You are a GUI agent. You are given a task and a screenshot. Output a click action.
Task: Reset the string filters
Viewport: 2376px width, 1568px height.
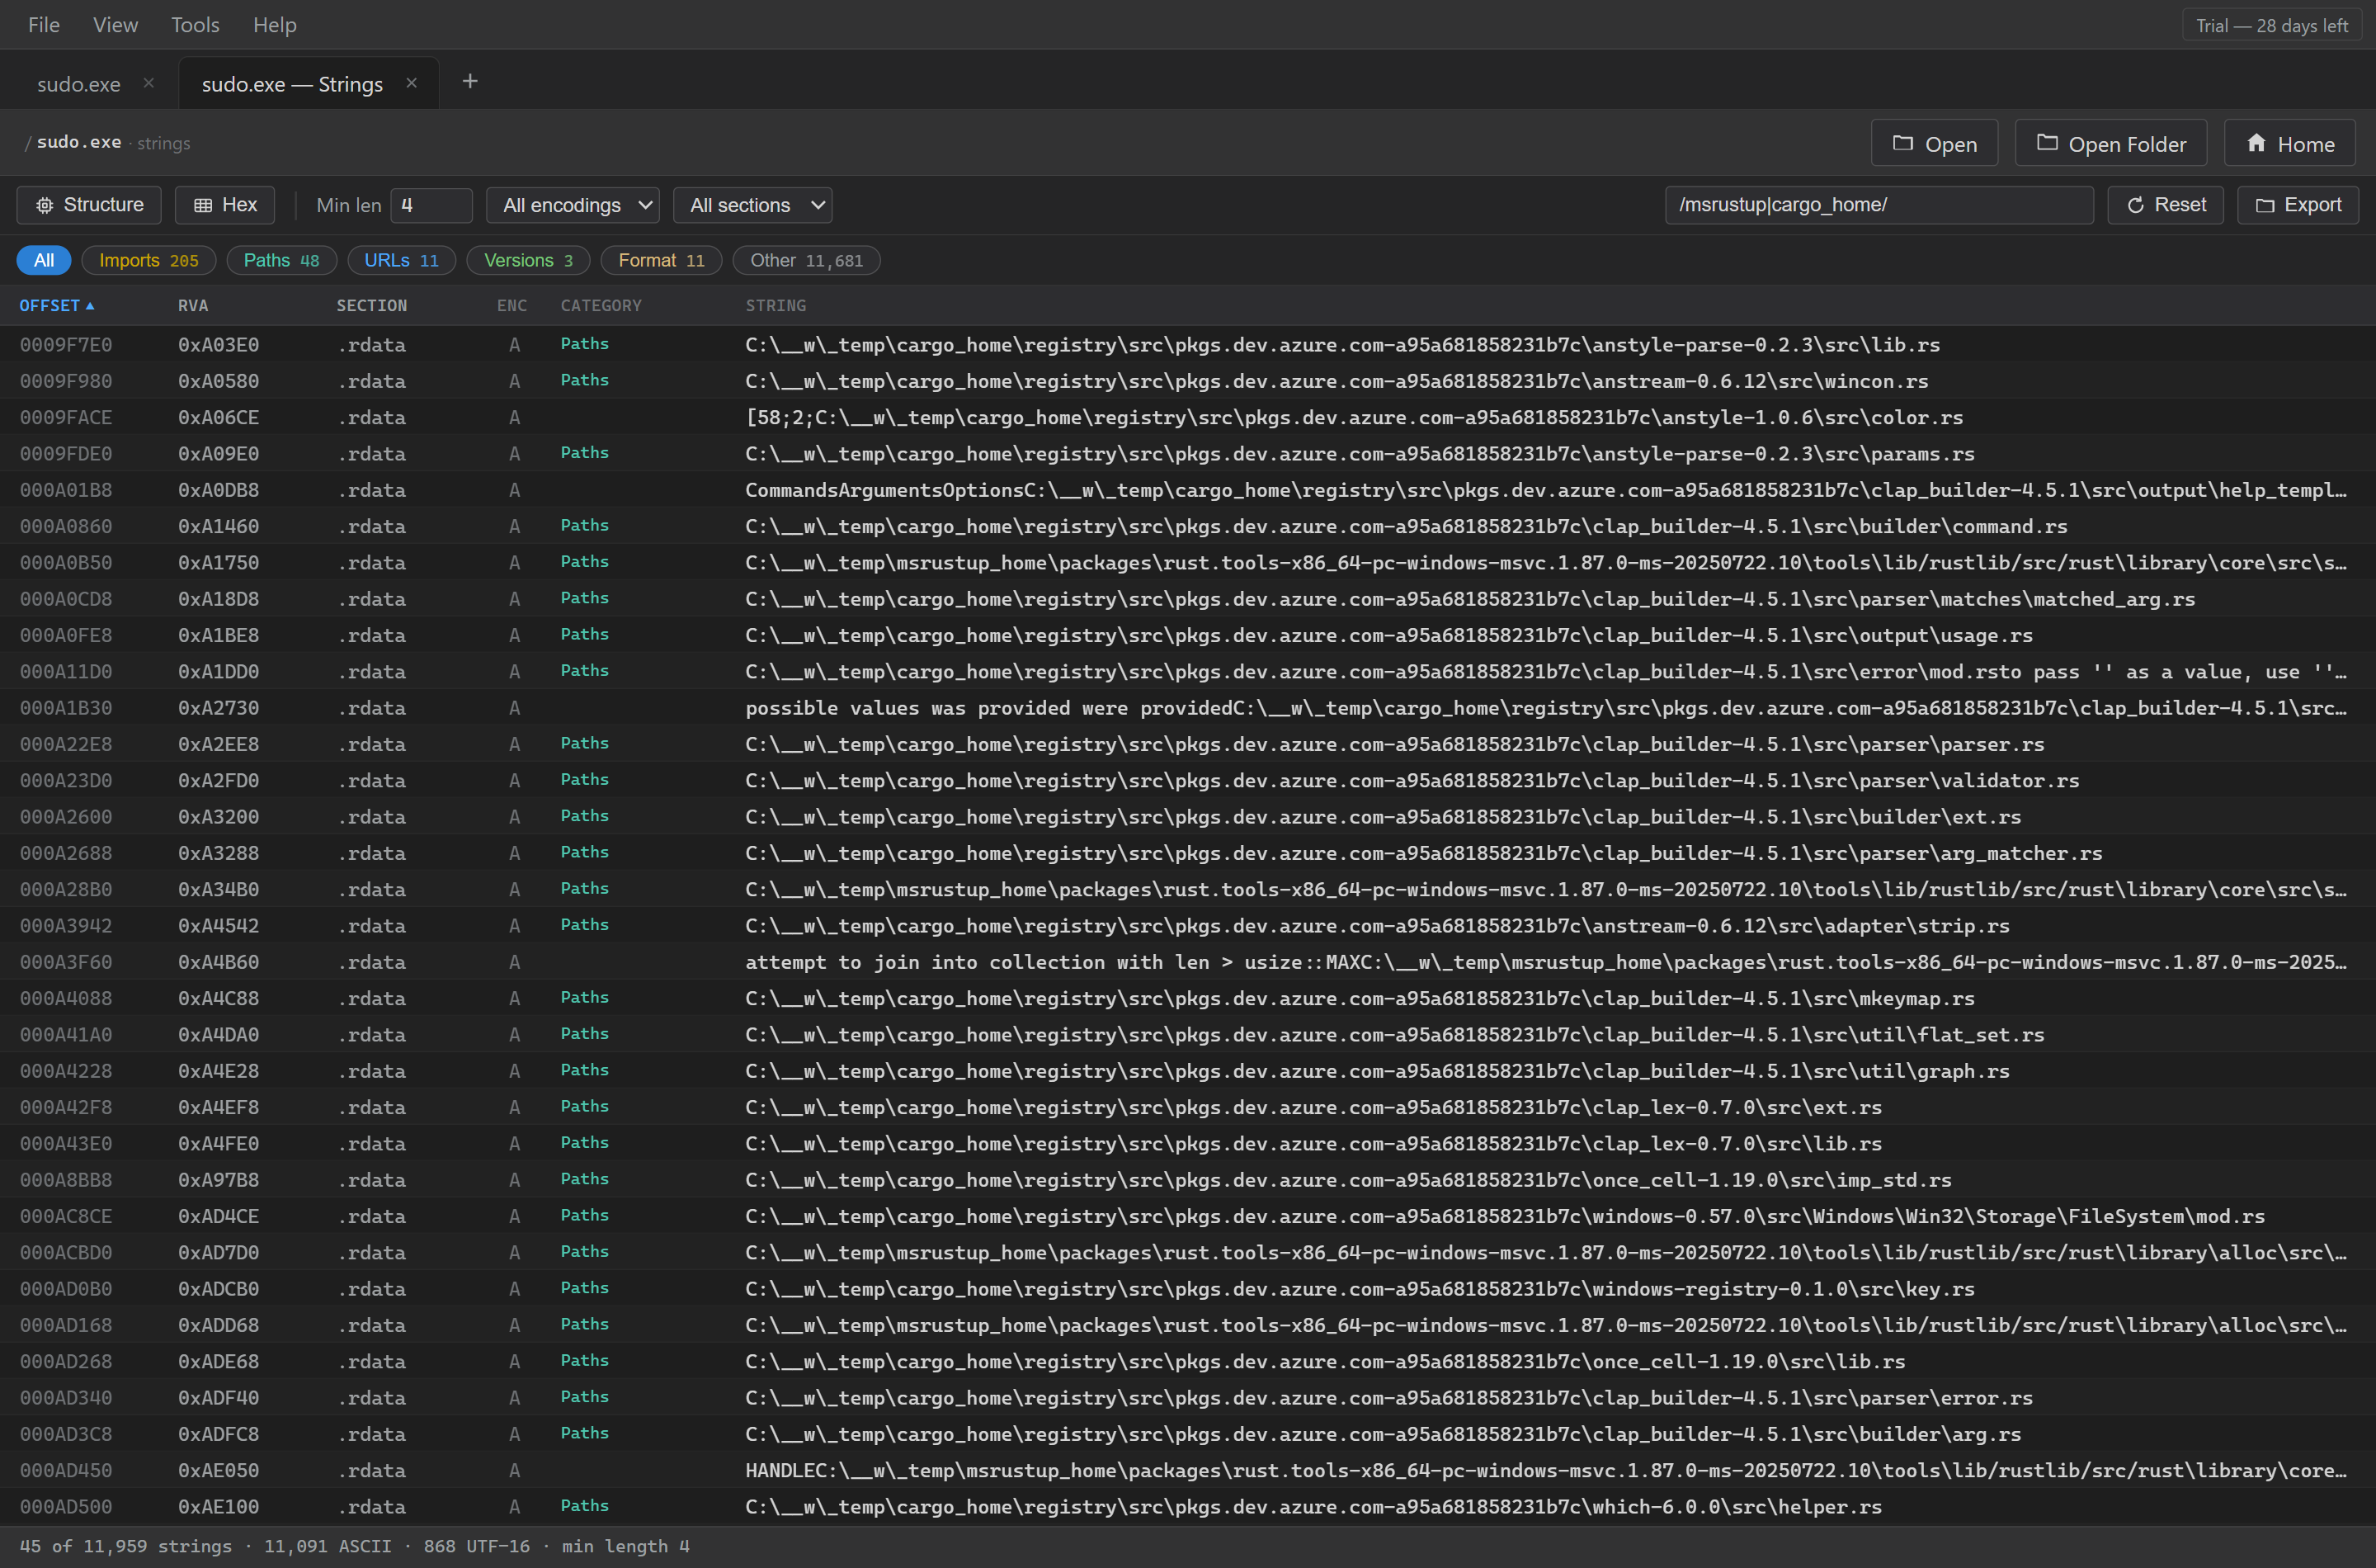tap(2165, 205)
